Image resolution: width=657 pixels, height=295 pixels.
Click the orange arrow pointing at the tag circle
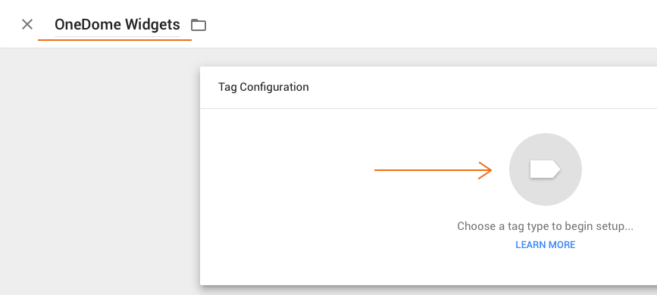pos(433,170)
